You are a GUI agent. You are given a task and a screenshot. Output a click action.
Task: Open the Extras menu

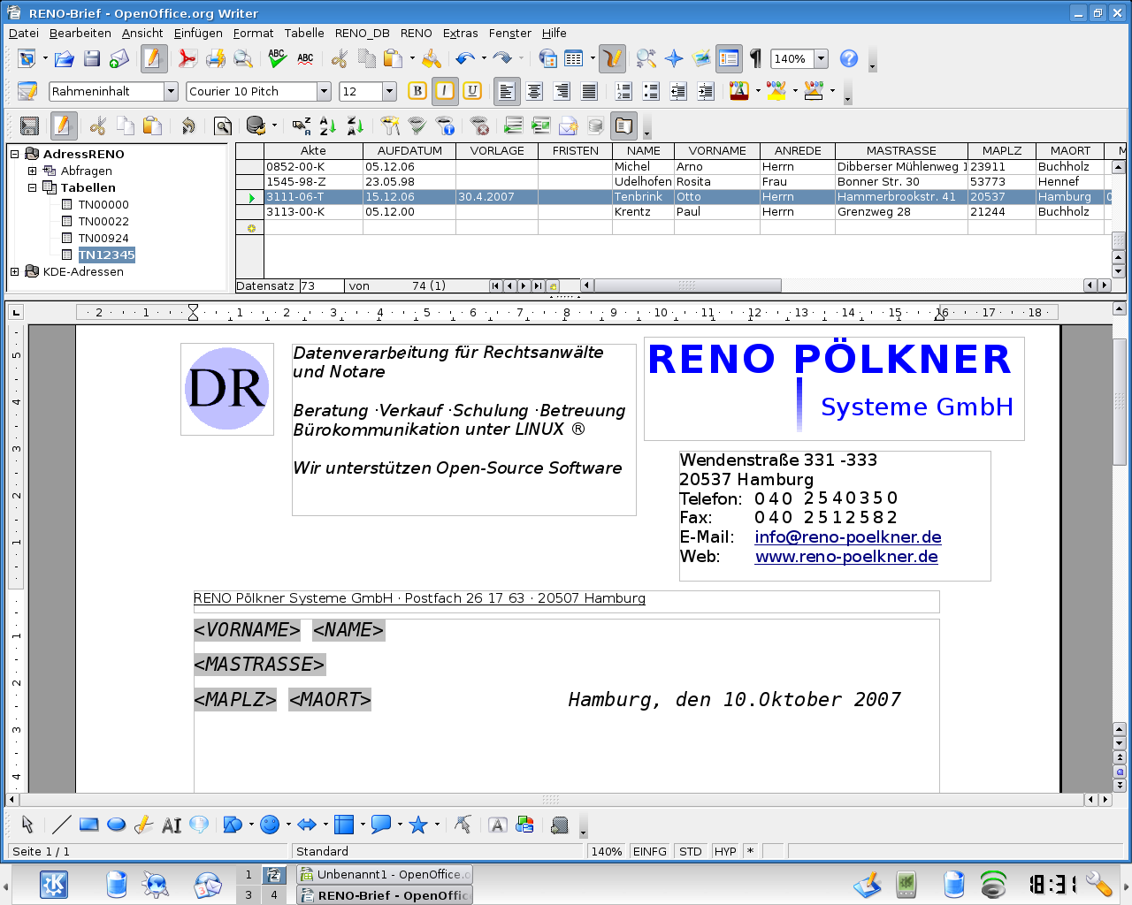tap(460, 33)
